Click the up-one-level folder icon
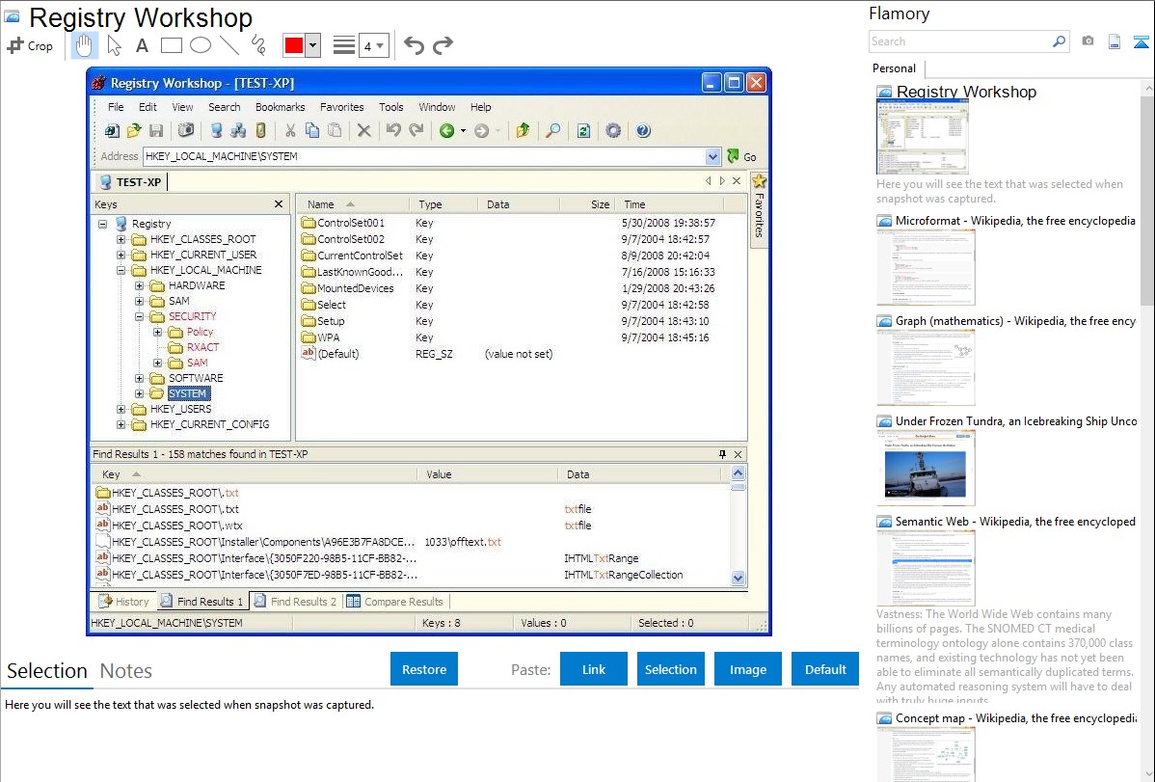The height and width of the screenshot is (782, 1155). (523, 131)
